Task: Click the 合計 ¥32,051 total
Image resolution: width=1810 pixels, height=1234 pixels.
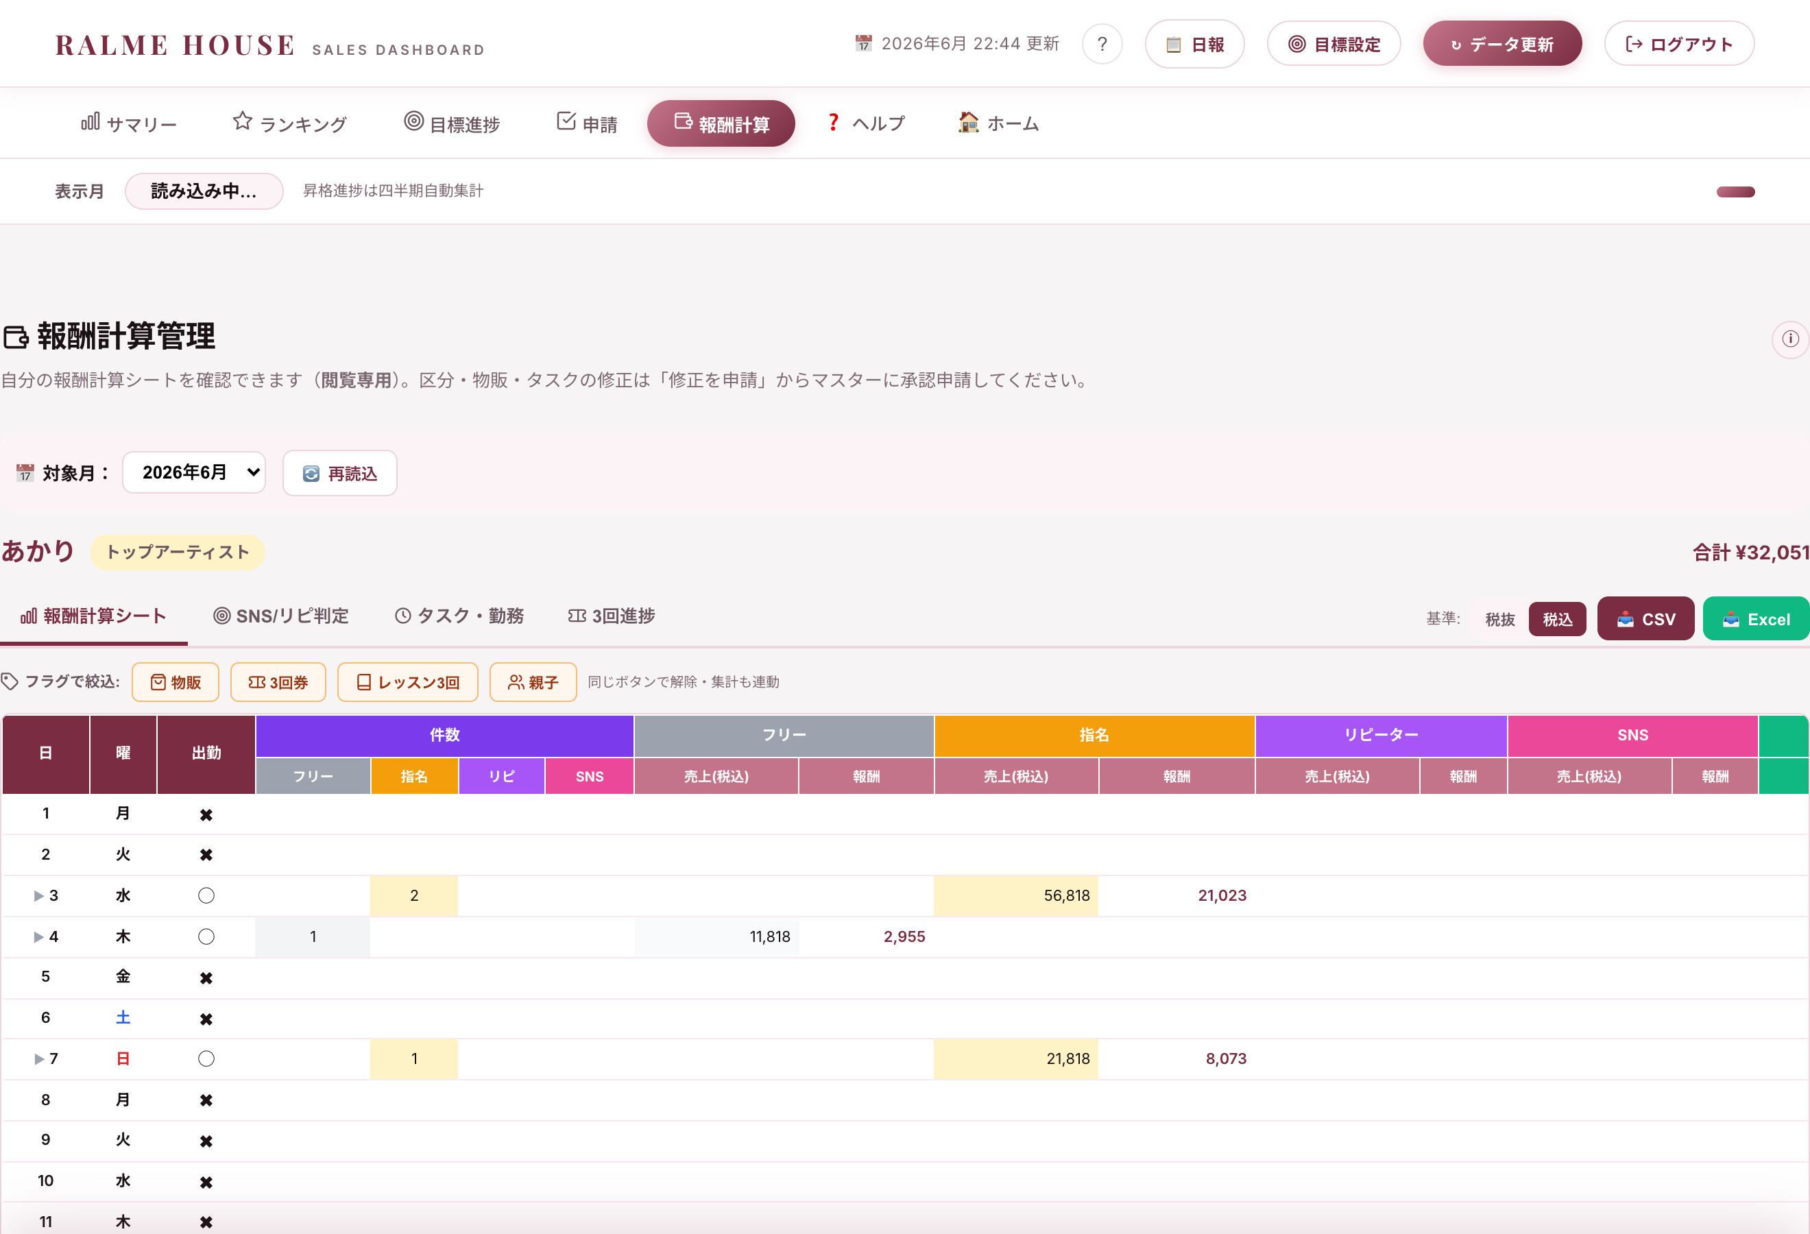Action: coord(1751,552)
